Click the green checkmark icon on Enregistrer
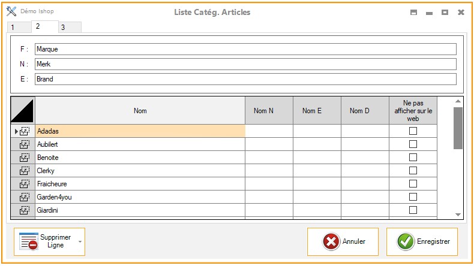The height and width of the screenshot is (266, 474). [406, 241]
